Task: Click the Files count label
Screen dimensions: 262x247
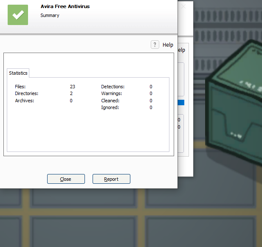Action: tap(20, 87)
